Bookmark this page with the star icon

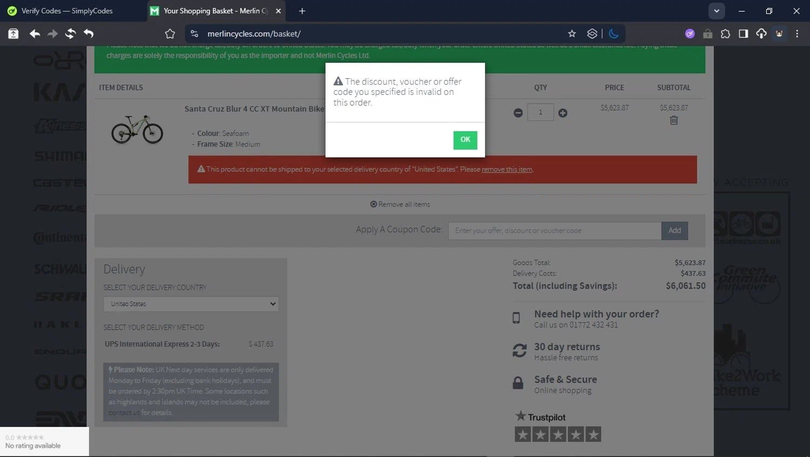click(572, 34)
